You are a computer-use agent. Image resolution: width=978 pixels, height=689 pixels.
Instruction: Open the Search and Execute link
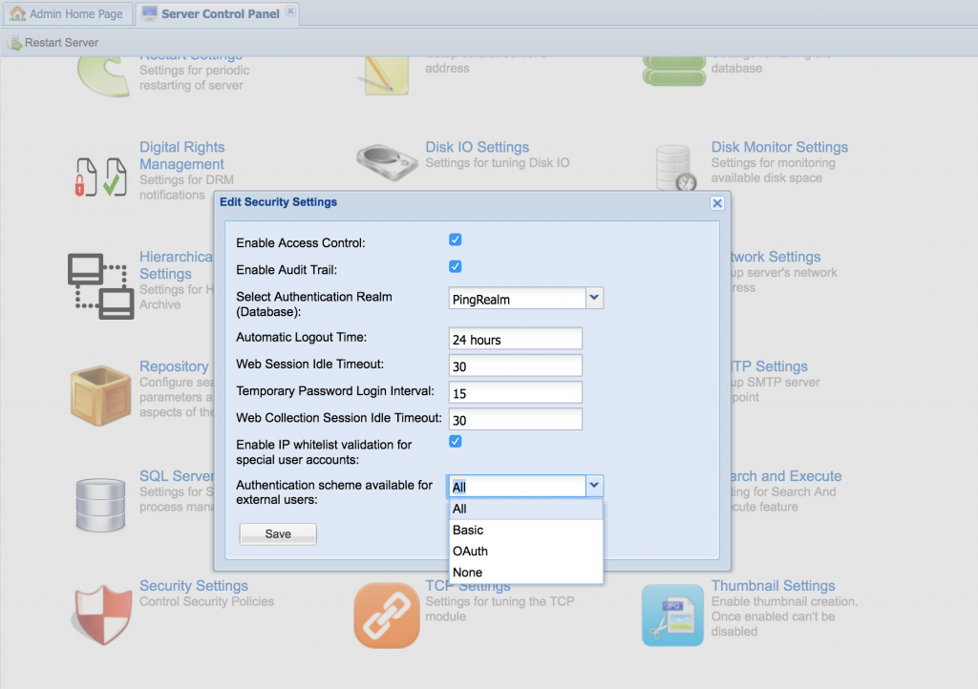pos(786,476)
